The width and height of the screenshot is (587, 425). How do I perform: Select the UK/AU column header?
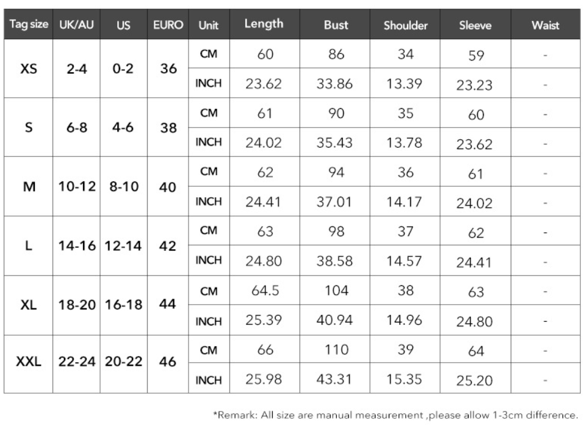76,24
